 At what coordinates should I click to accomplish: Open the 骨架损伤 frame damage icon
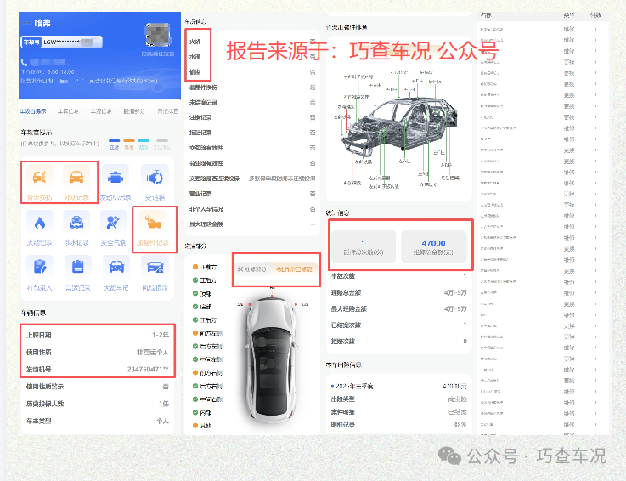coord(40,177)
